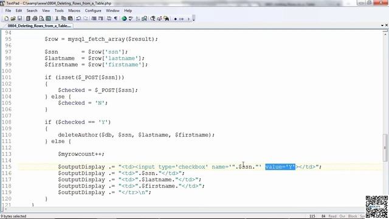Run the spelling check toolbar icon
The width and height of the screenshot is (389, 219).
tap(131, 19)
